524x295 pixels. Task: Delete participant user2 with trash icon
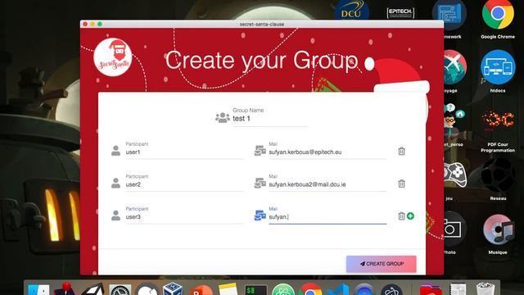(402, 184)
